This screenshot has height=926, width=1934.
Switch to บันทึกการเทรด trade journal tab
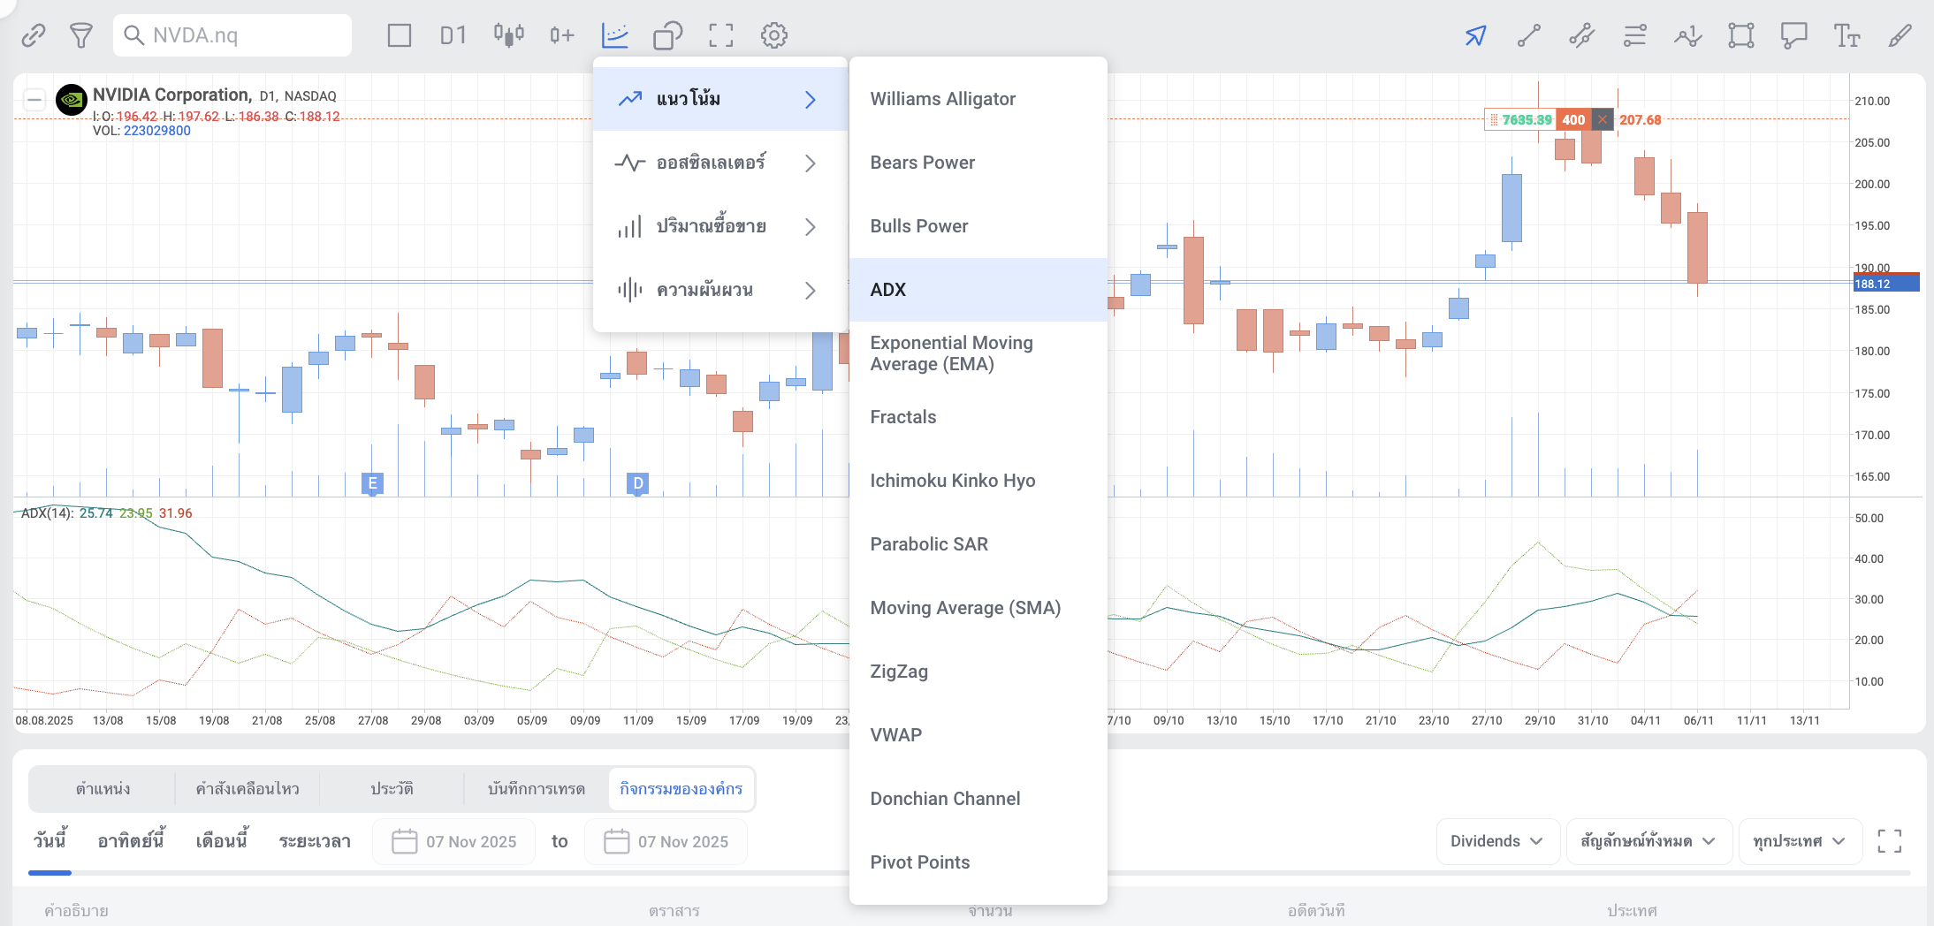click(x=537, y=789)
